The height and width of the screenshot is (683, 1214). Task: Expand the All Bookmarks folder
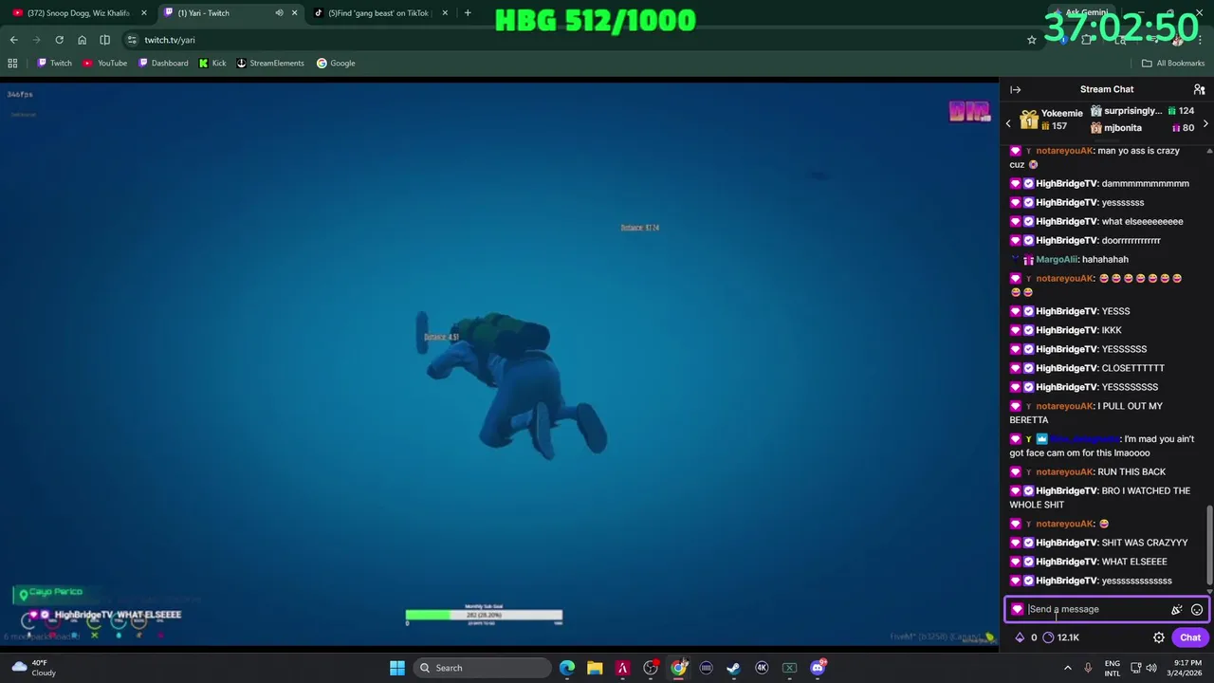click(x=1173, y=63)
